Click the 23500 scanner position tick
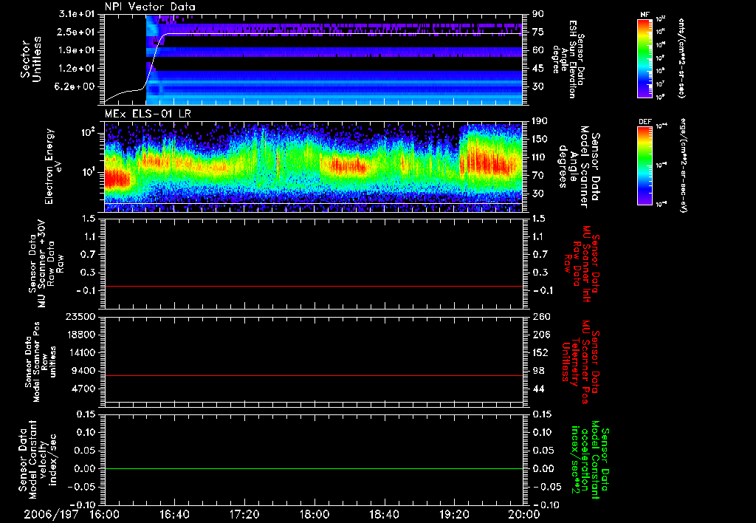Image resolution: width=756 pixels, height=523 pixels. tap(80, 316)
